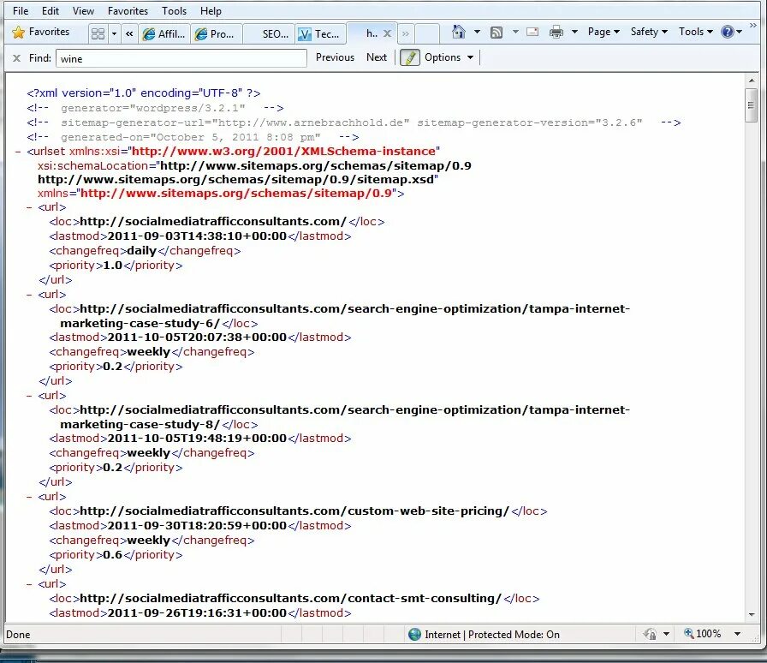
Task: Open the Print dropdown arrow
Action: (574, 32)
